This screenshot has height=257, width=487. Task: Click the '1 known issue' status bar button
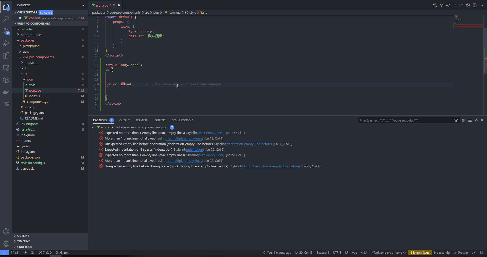point(420,253)
